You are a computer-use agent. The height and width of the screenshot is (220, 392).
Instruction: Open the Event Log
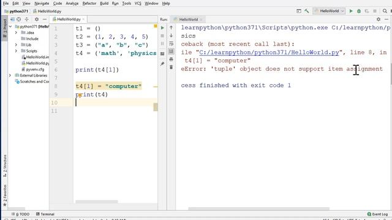tap(377, 214)
